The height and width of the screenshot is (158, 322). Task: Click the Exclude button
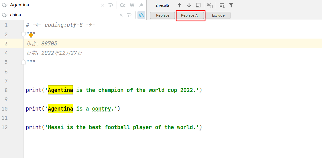(218, 15)
